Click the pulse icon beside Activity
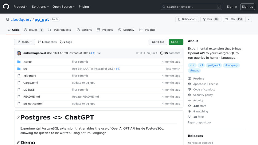 click(x=190, y=100)
